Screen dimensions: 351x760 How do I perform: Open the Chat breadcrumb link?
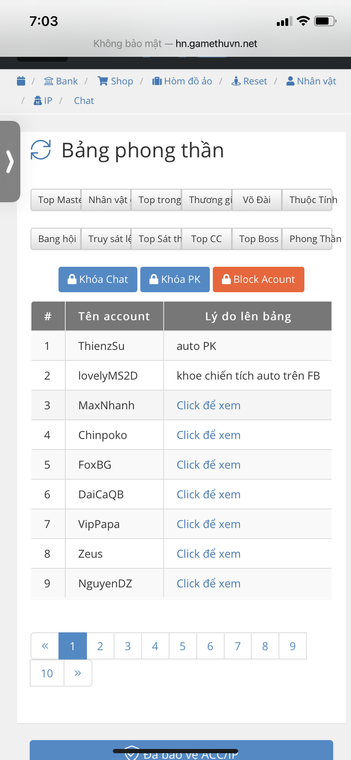pyautogui.click(x=84, y=101)
